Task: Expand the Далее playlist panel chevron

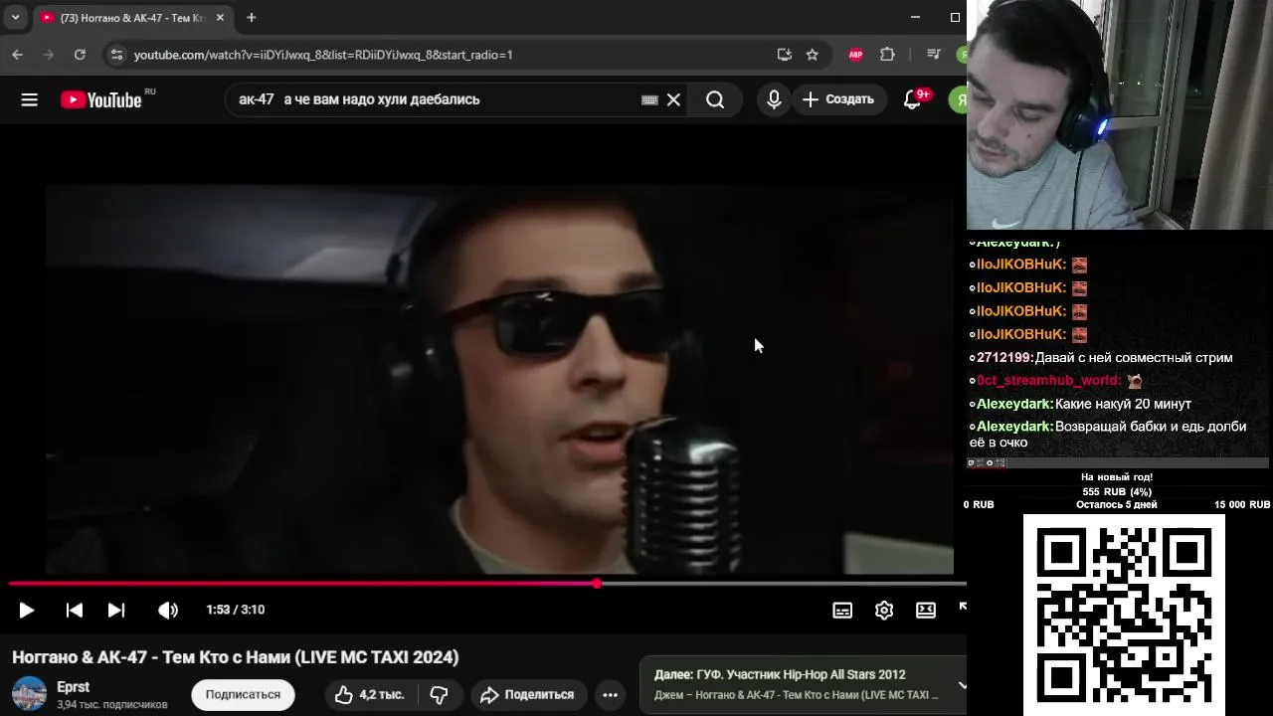Action: pyautogui.click(x=961, y=684)
